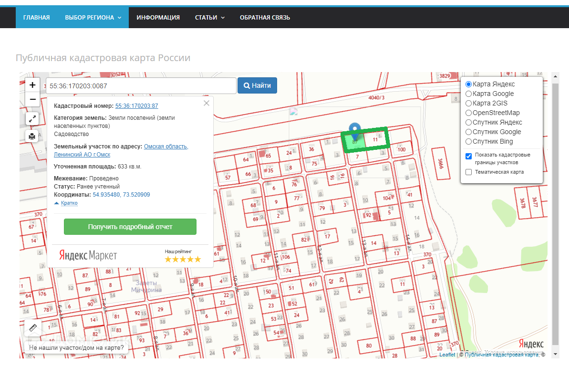Zoom out the map with minus button
Image resolution: width=569 pixels, height=367 pixels.
point(32,99)
